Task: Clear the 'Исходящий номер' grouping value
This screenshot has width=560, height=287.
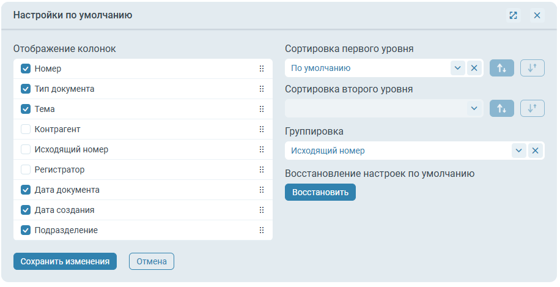Action: 535,151
